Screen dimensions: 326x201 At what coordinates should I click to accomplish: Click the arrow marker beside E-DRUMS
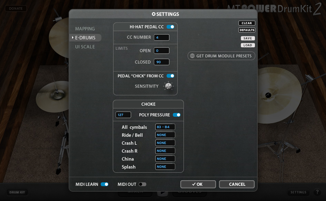coord(72,37)
